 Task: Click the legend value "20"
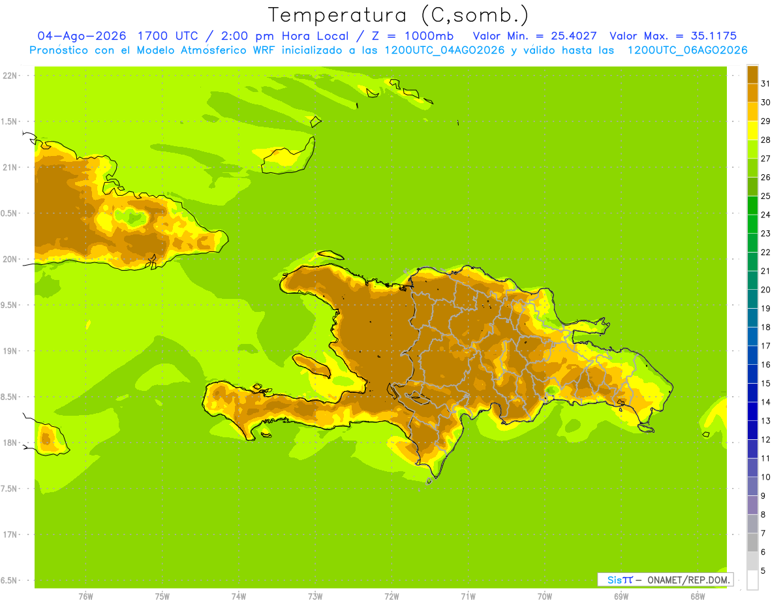[765, 290]
